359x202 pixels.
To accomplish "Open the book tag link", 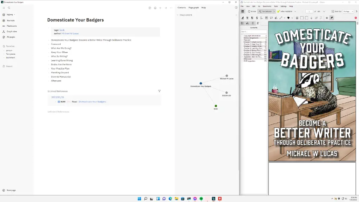I will pyautogui.click(x=62, y=30).
